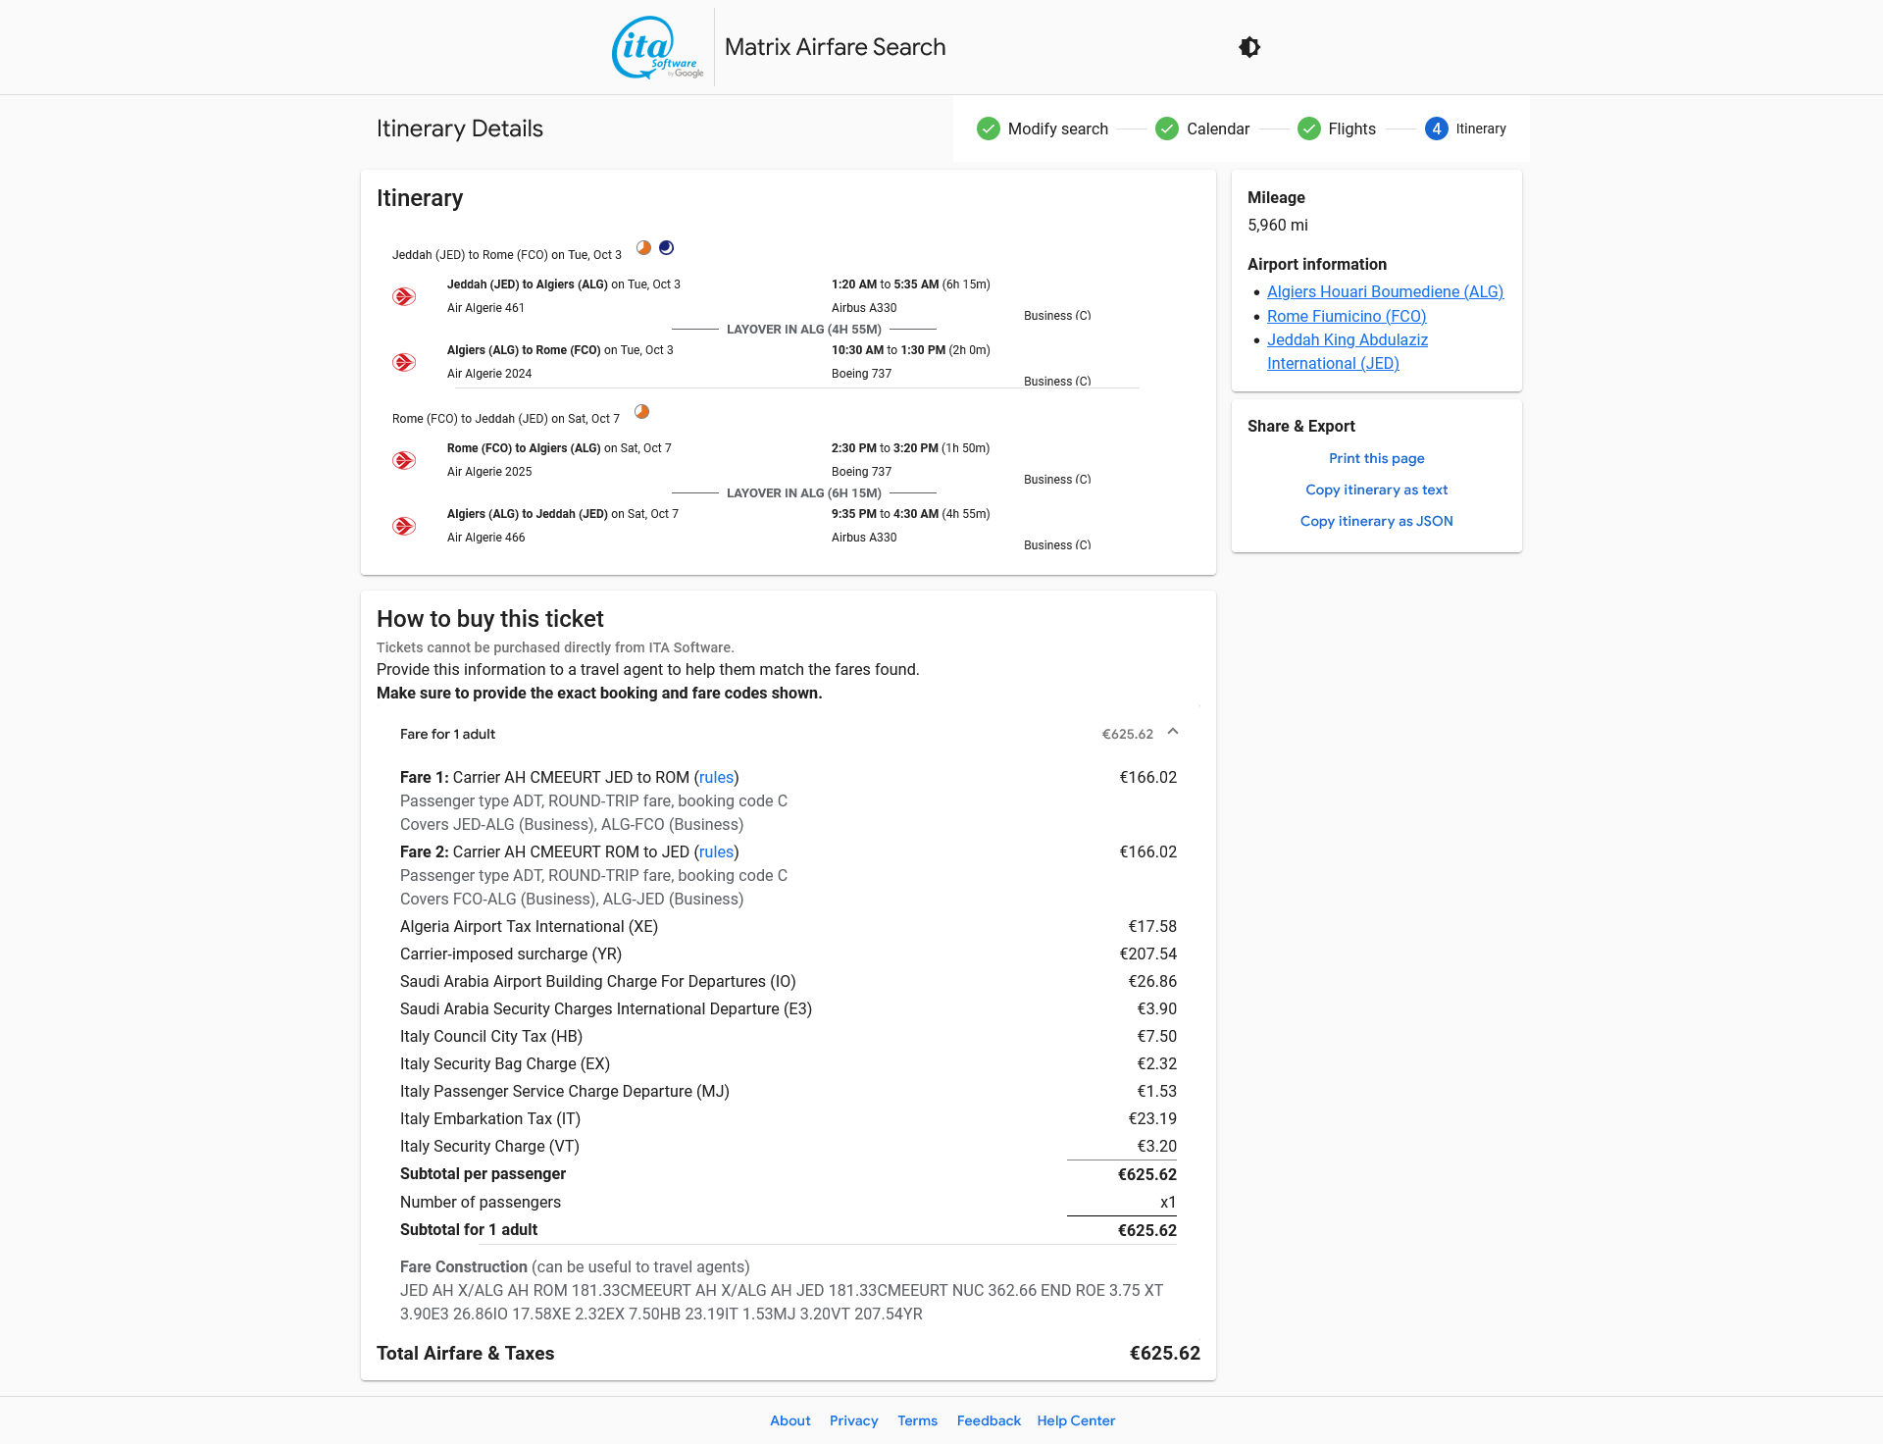
Task: Open the fare rules for Fare 1
Action: 716,777
